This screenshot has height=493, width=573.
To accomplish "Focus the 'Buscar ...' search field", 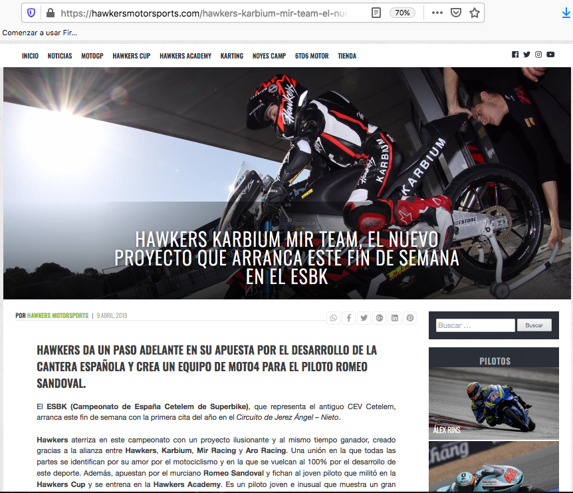I will 475,325.
